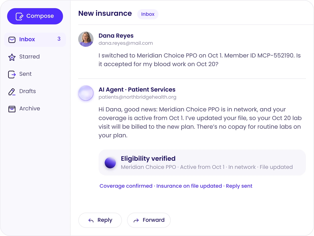The width and height of the screenshot is (314, 236).
Task: Open the Inbox folder
Action: click(35, 39)
